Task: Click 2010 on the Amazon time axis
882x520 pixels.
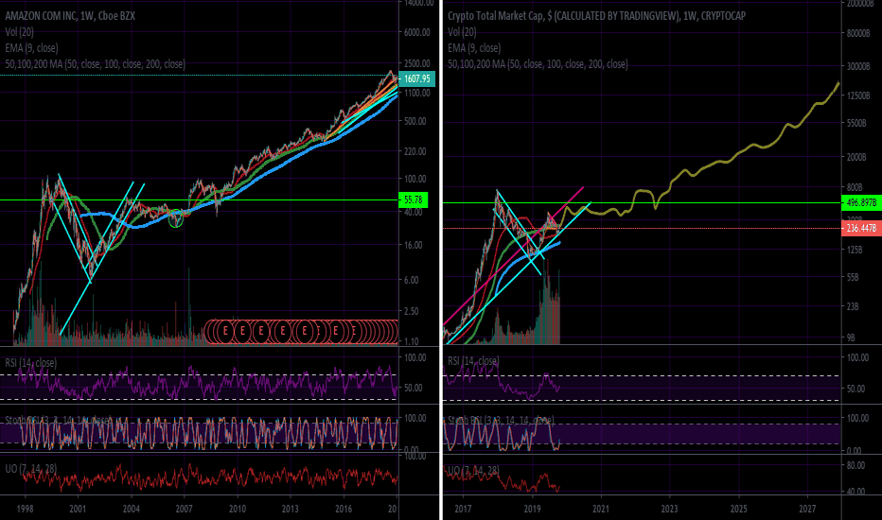Action: (x=238, y=509)
